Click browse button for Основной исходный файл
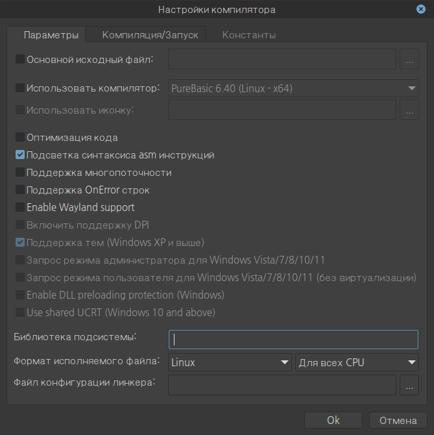 [409, 60]
